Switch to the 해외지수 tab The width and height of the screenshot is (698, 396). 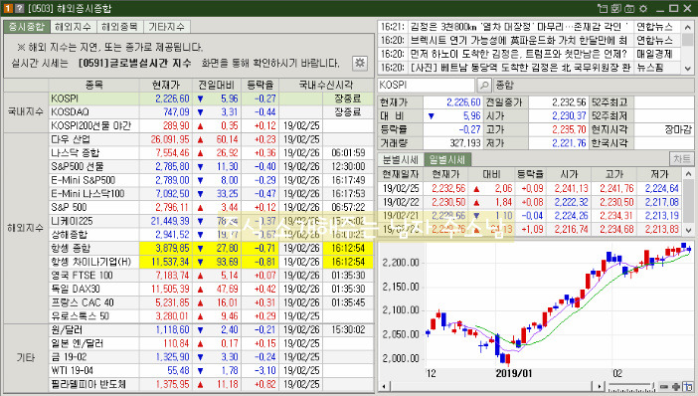[x=73, y=27]
